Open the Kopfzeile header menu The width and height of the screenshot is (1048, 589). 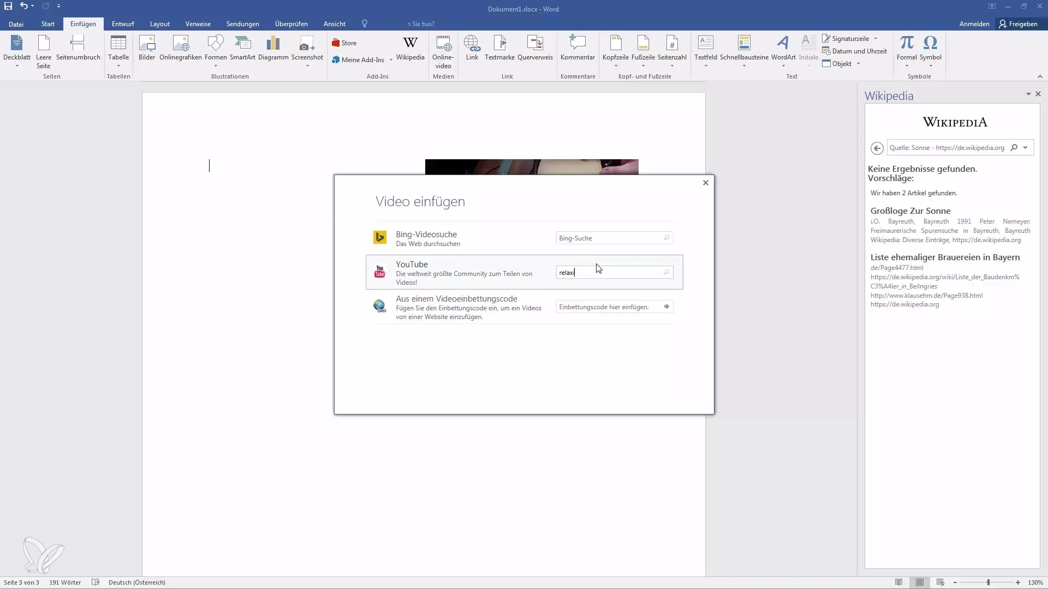(x=616, y=51)
